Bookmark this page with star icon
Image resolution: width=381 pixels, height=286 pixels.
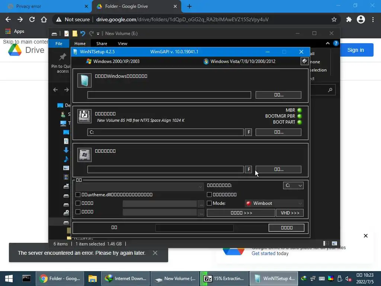click(334, 19)
